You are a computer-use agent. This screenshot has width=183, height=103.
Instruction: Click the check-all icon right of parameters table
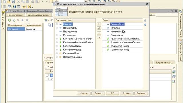pos(174,72)
